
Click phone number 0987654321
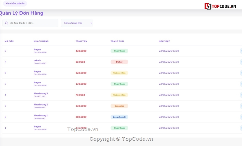[40, 119]
